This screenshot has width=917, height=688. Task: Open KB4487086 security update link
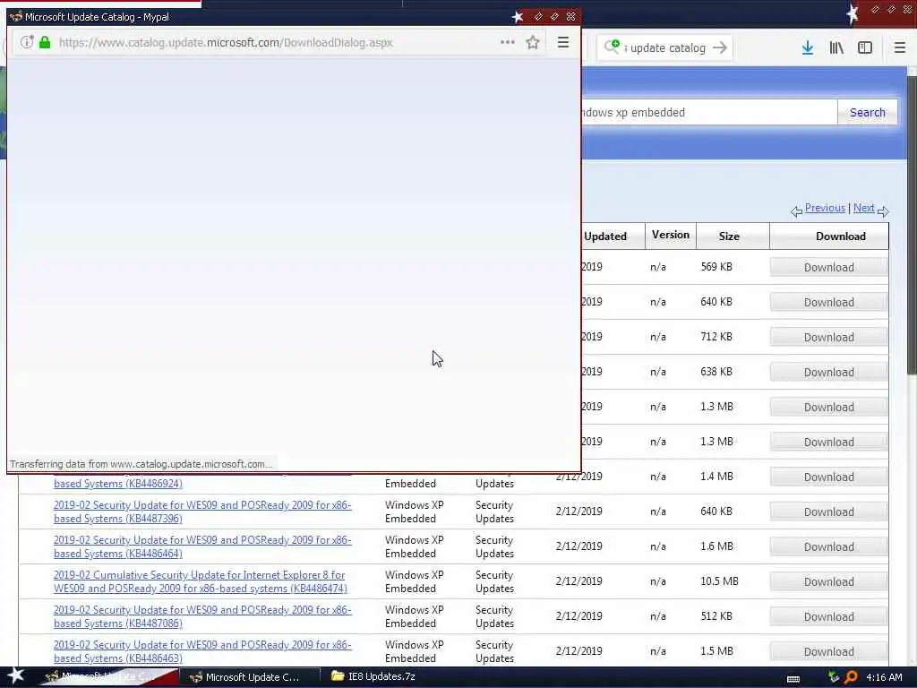tap(202, 616)
